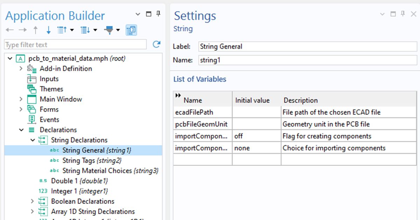Collapse the Declarations tree node

(21, 130)
